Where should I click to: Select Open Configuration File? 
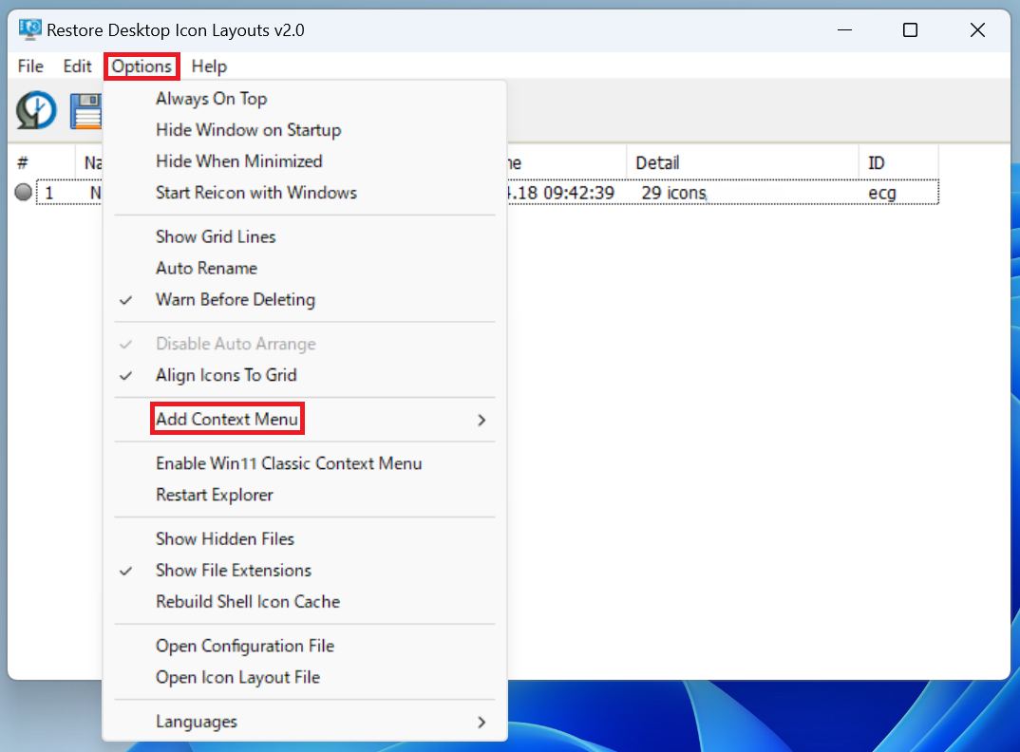[305, 646]
